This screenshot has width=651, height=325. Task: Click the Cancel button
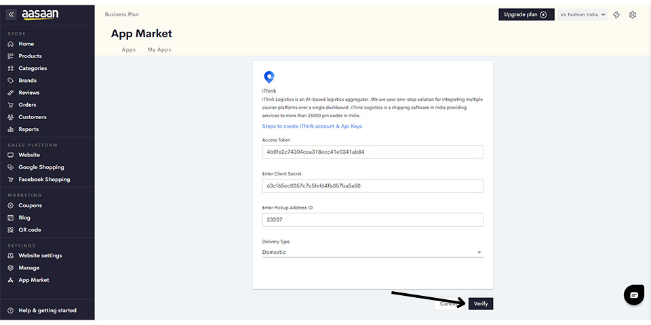tap(448, 304)
